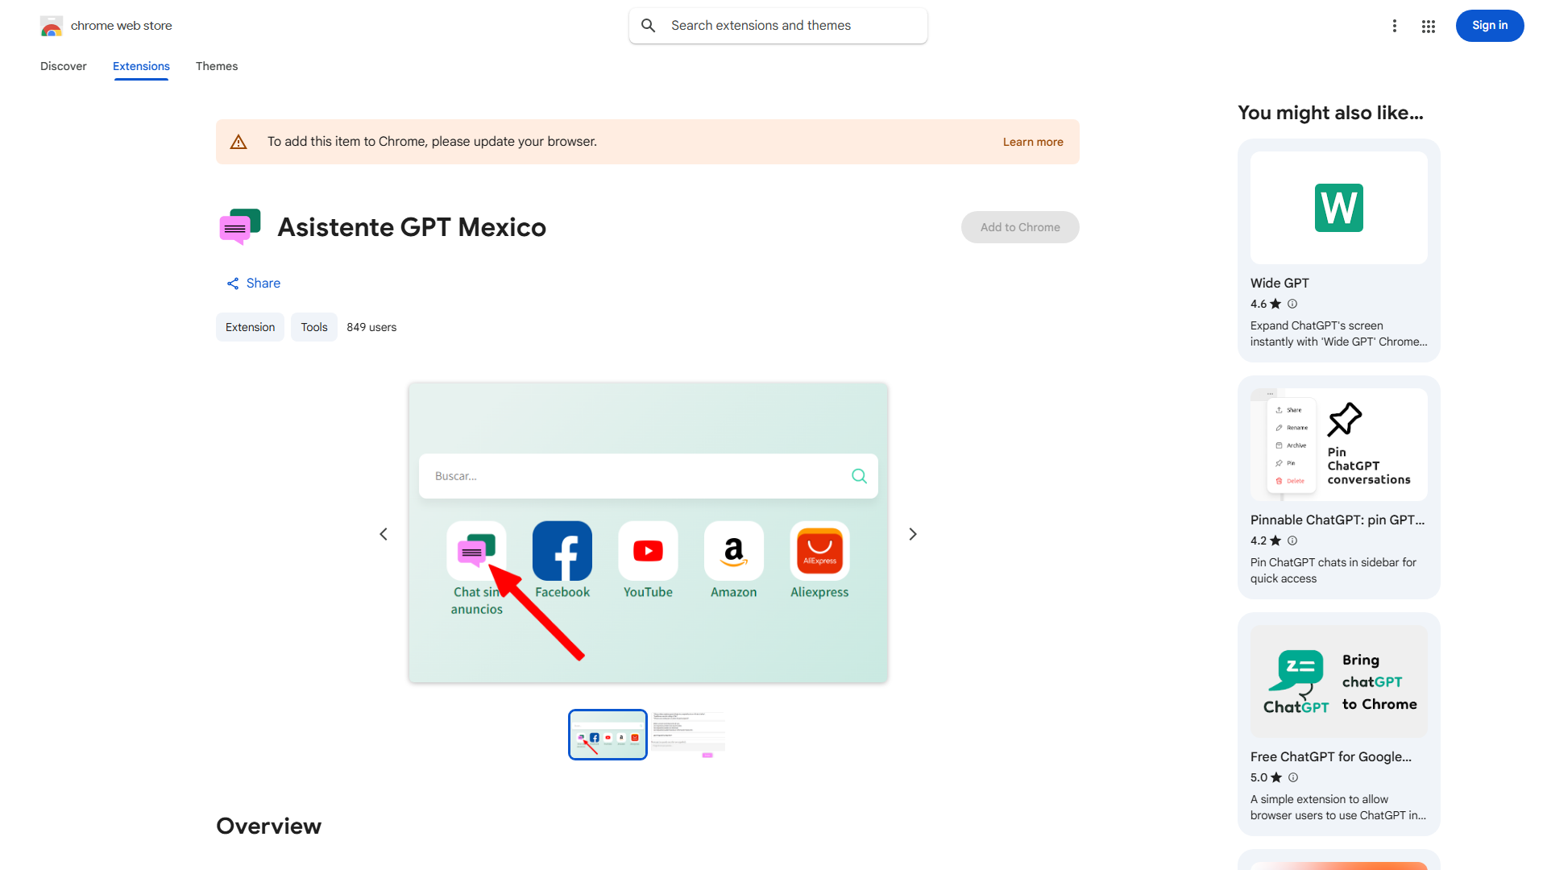Screen dimensions: 1547x870
Task: Click the Chrome Web Store logo icon
Action: point(52,26)
